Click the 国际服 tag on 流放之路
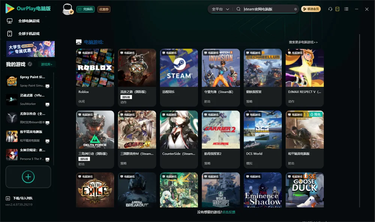375x222 pixels. pos(126,97)
